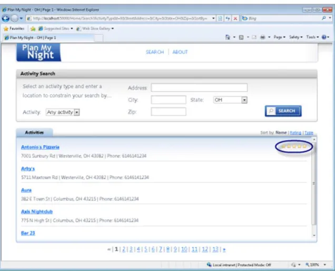Click the next page » arrow

(224, 249)
